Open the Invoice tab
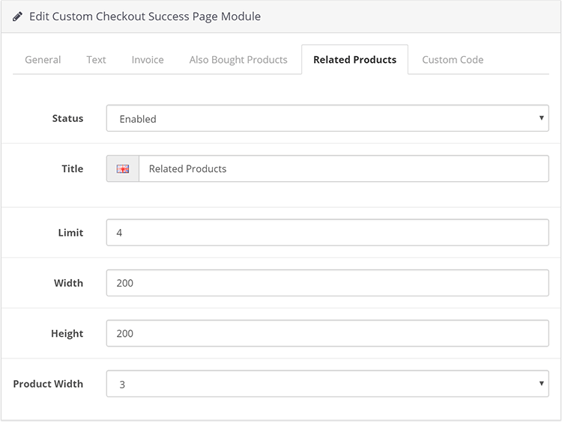Viewport: 562px width, 422px height. point(148,60)
